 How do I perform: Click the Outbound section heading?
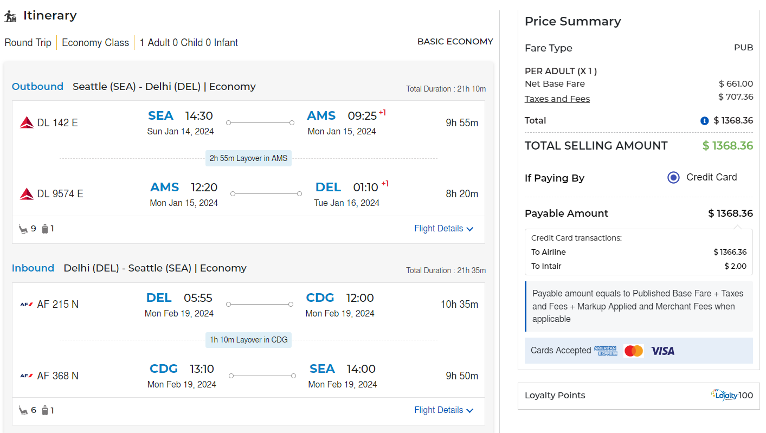[x=37, y=87]
